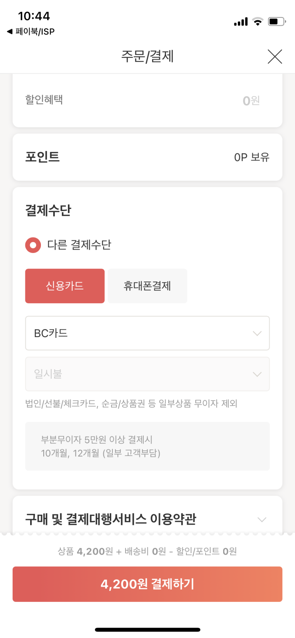Expand 구매 및 결제대행서비스 이용약관 section

[261, 519]
